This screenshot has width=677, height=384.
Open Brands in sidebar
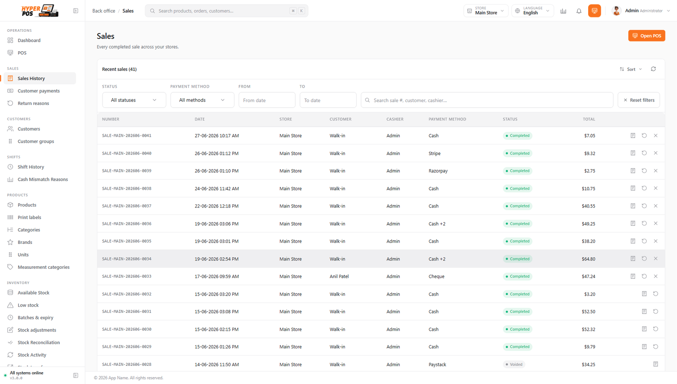40,242
